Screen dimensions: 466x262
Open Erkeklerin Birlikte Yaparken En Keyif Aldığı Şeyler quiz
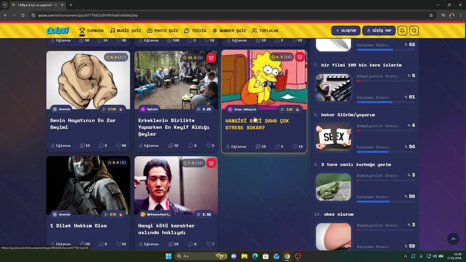(x=174, y=127)
